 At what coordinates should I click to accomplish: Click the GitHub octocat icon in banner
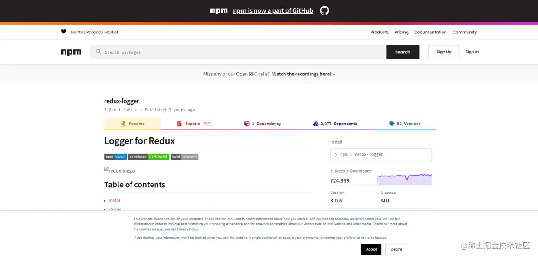pos(325,10)
